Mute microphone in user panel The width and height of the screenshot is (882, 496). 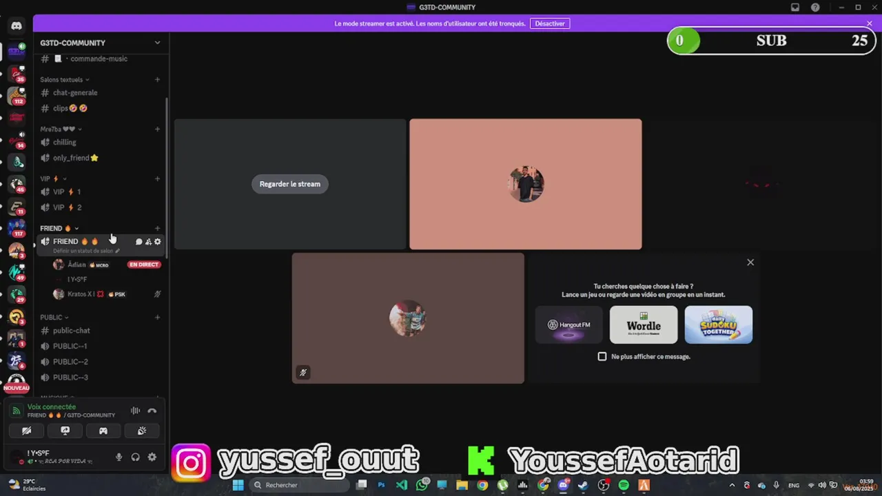tap(119, 457)
